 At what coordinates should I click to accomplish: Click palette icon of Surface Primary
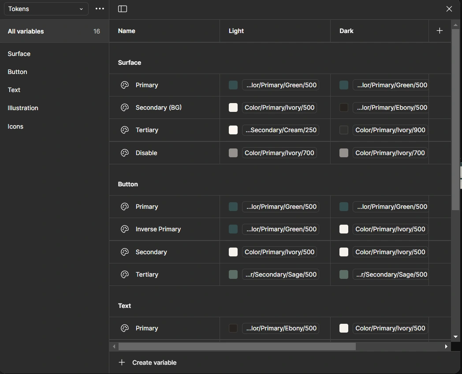click(x=125, y=85)
